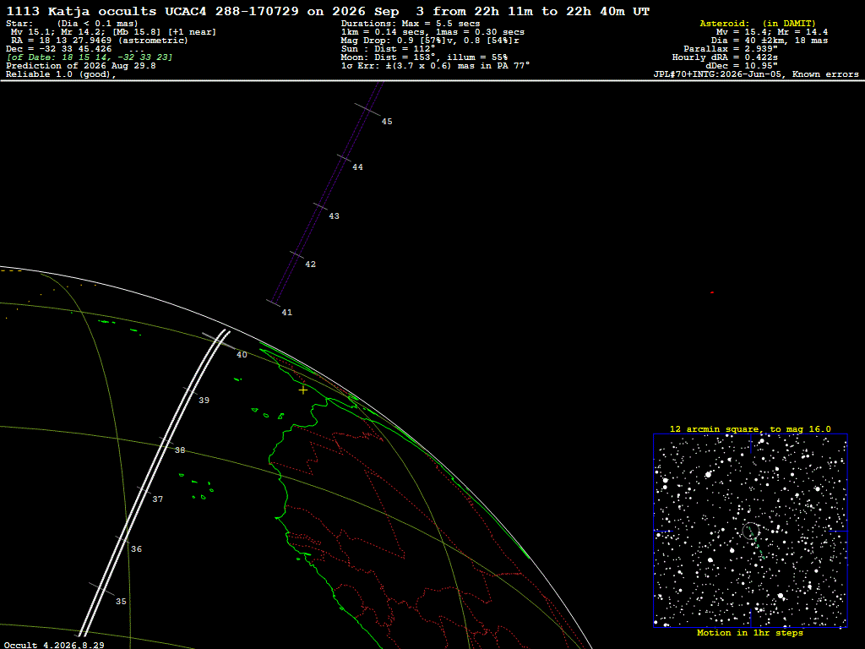Viewport: 865px width, 649px height.
Task: Click the yellow cross marker on the coast
Action: (x=303, y=390)
